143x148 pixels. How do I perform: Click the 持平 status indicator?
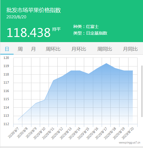[56, 29]
